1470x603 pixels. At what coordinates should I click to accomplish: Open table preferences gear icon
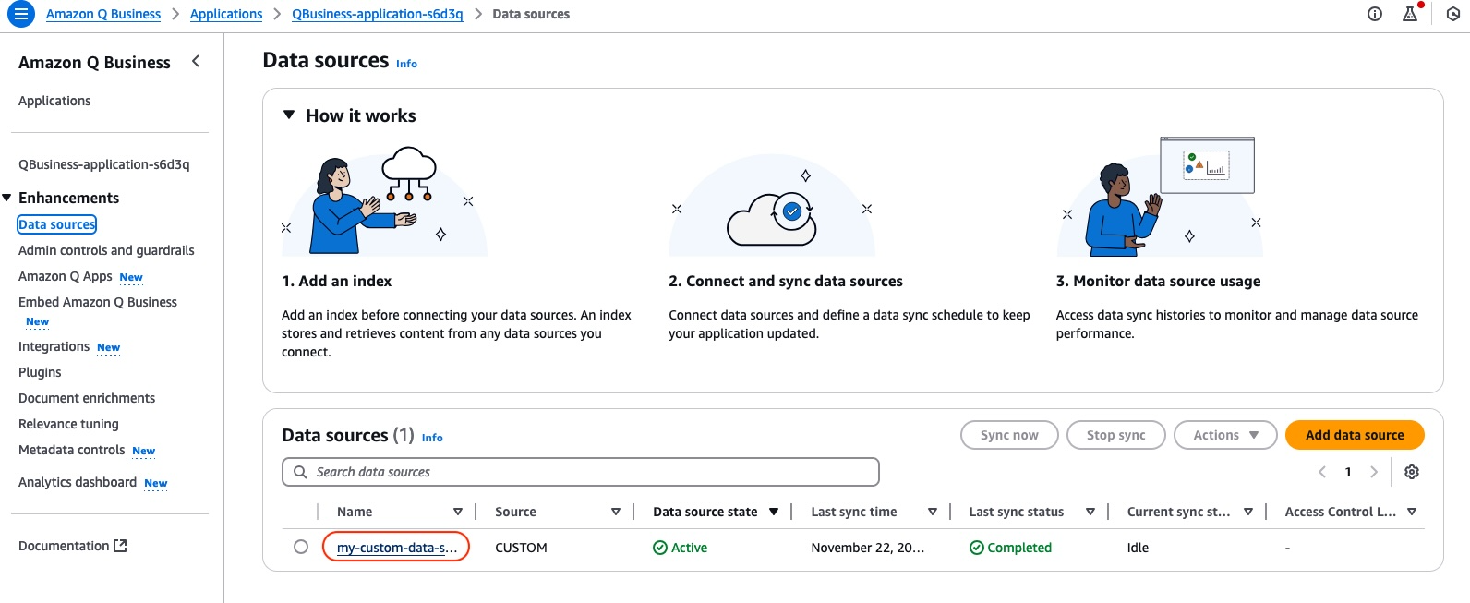(x=1412, y=472)
